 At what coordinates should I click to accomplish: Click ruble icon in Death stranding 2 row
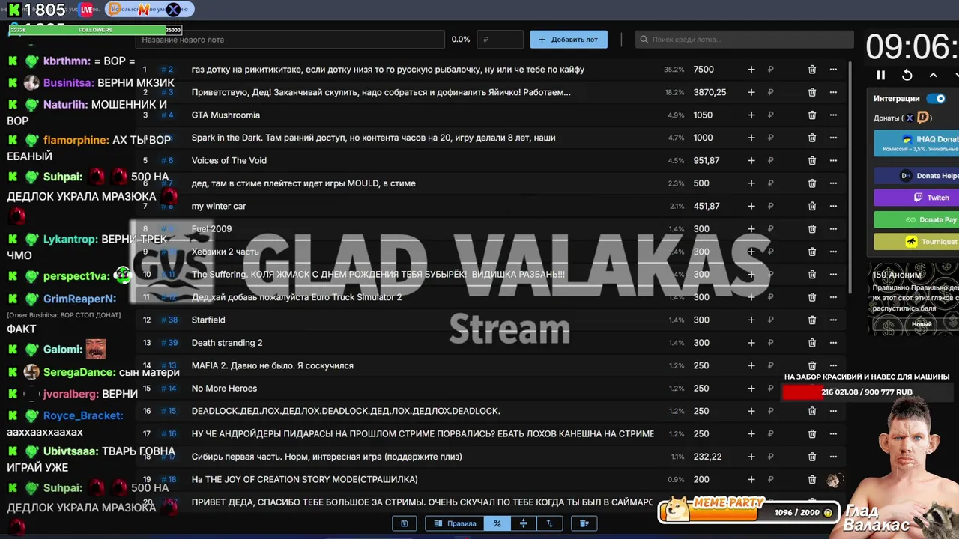coord(770,343)
